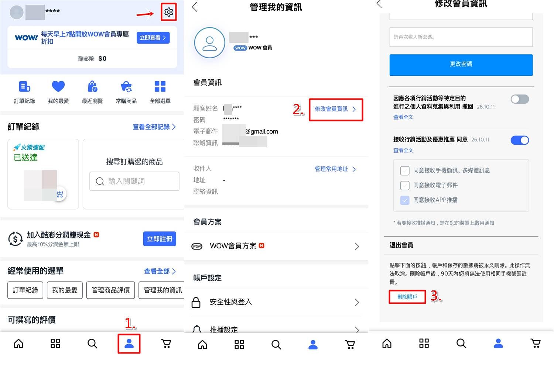
Task: Tap the 立即查看 WOW button
Action: (153, 38)
